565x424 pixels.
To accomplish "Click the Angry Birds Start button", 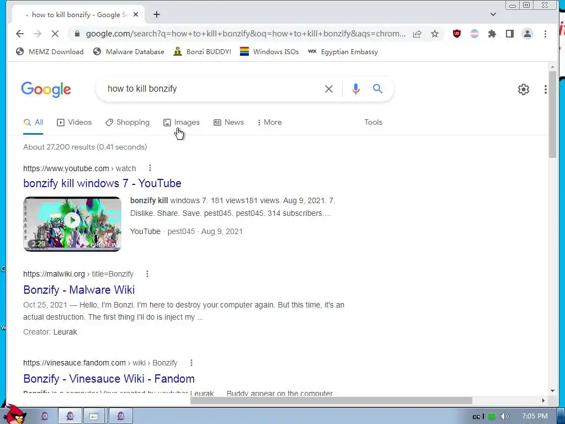I will pyautogui.click(x=15, y=415).
